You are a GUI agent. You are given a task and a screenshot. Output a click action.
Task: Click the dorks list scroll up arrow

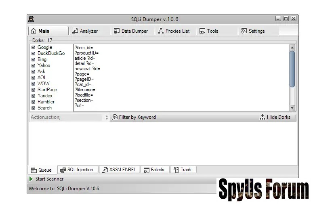292,48
